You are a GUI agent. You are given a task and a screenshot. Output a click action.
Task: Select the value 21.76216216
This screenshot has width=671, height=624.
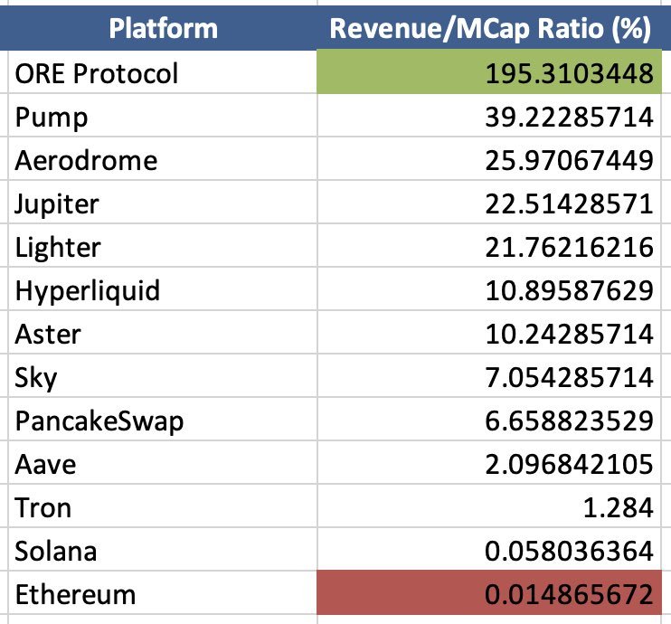point(489,246)
